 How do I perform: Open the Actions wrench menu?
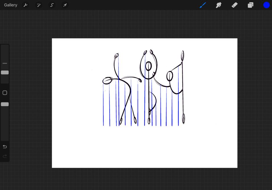pos(26,5)
